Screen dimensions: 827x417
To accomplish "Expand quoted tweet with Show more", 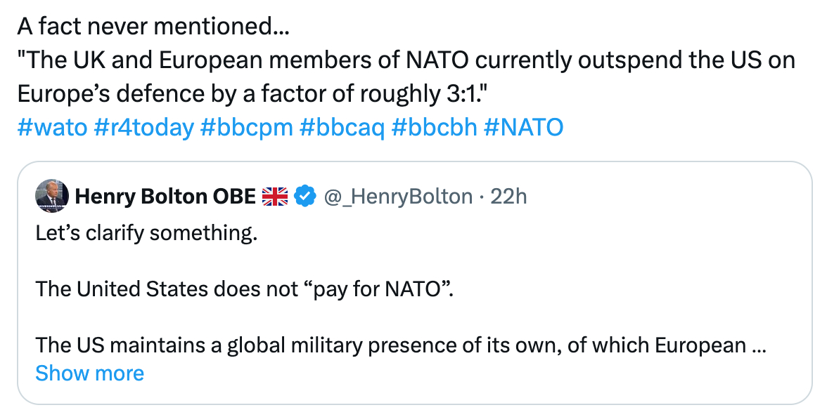I will click(x=89, y=373).
